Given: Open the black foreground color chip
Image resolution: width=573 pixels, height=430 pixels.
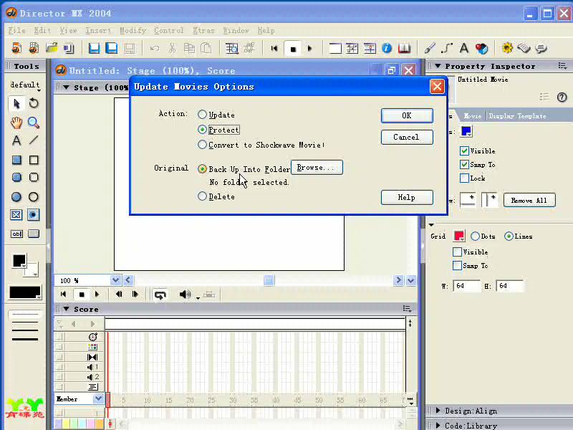Looking at the screenshot, I should pos(19,261).
